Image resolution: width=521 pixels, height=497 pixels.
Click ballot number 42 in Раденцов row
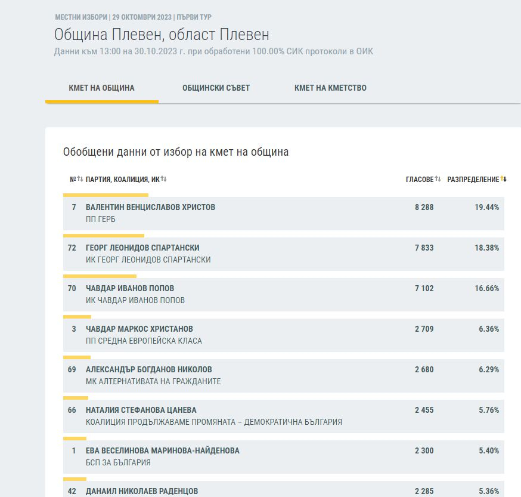coord(72,492)
